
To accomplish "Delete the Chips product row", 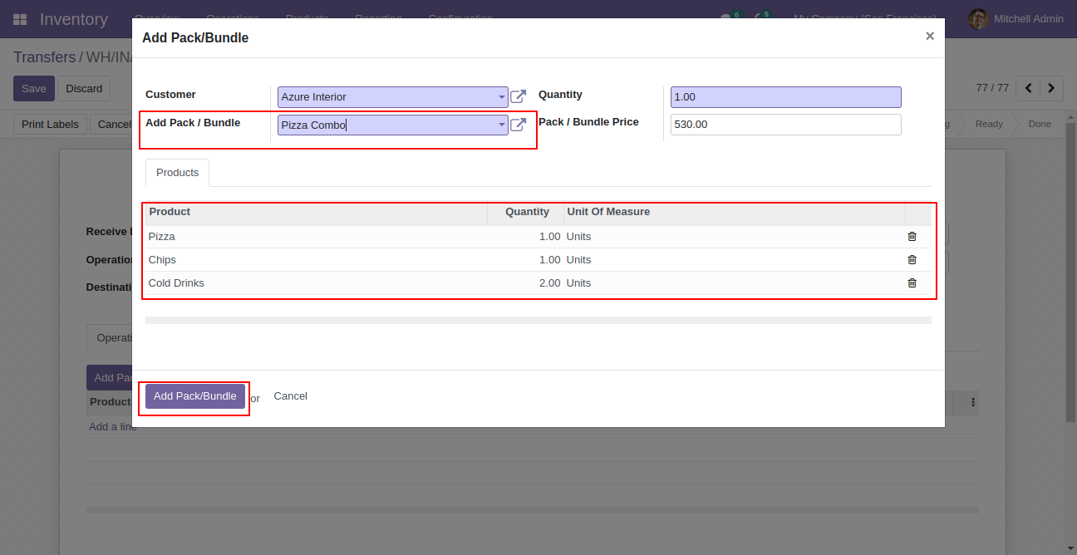I will coord(912,260).
